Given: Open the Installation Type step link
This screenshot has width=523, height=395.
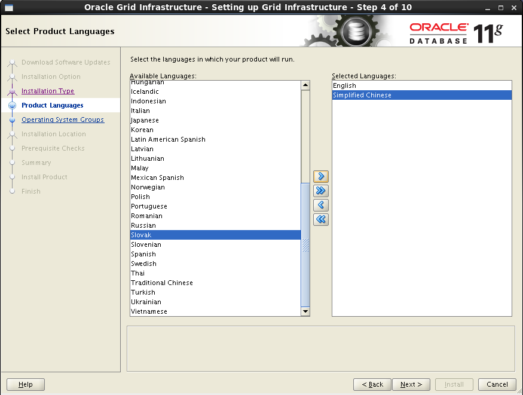Looking at the screenshot, I should (48, 91).
